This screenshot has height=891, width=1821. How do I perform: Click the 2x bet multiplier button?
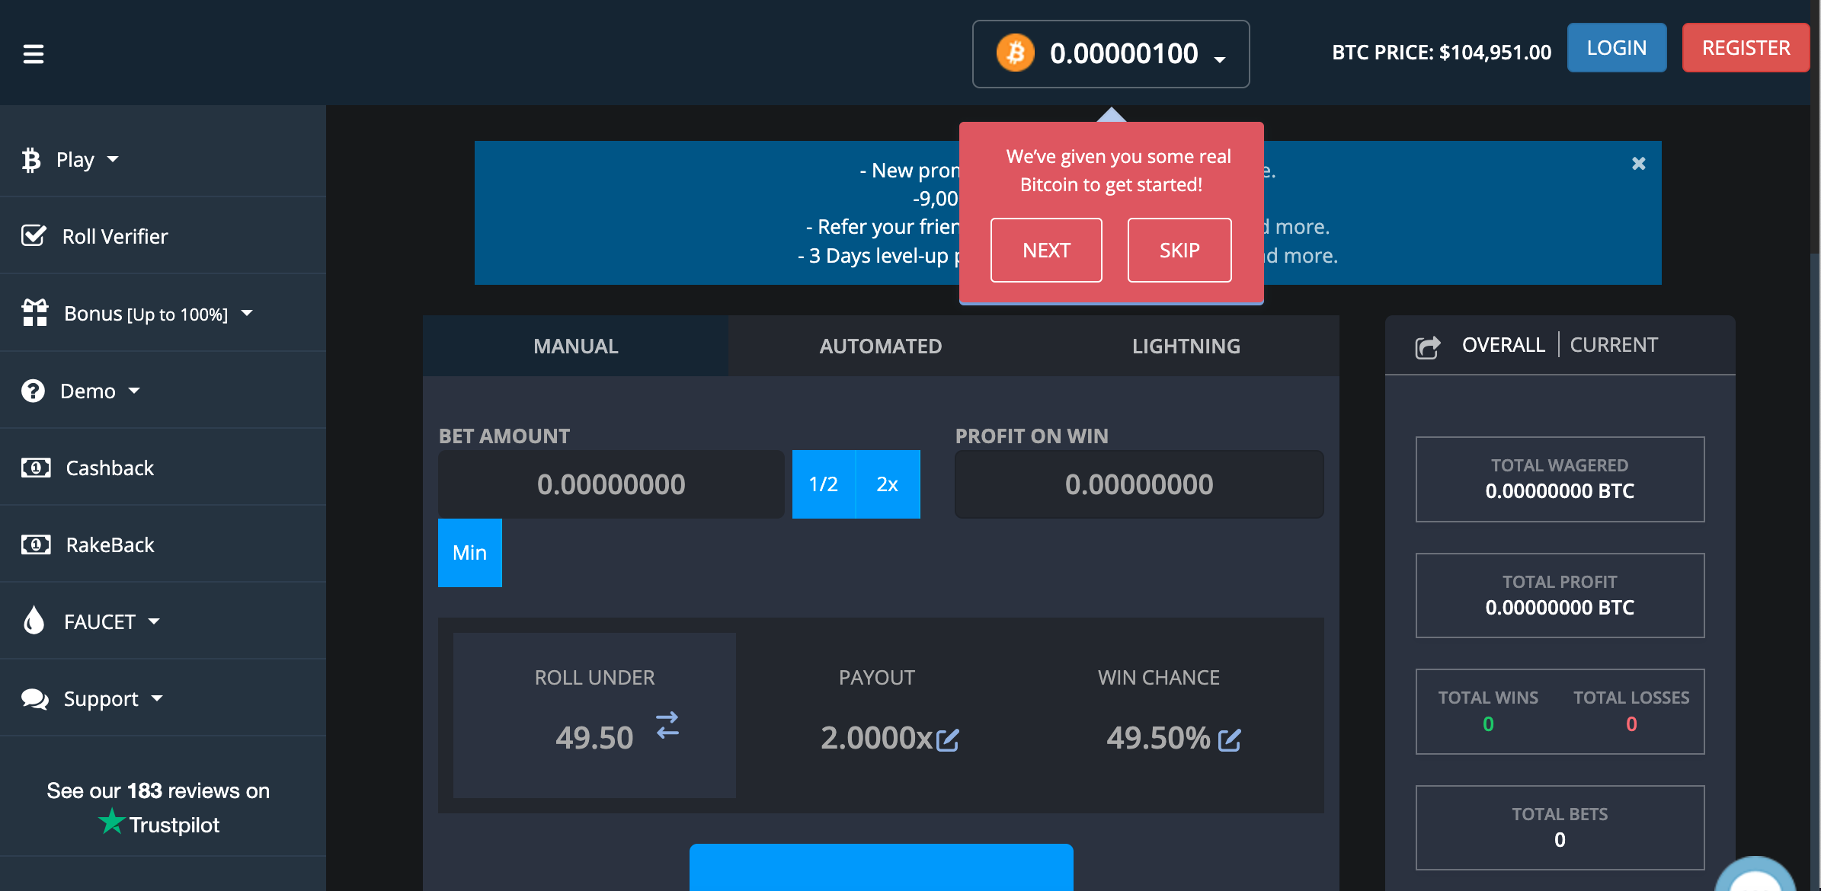887,484
